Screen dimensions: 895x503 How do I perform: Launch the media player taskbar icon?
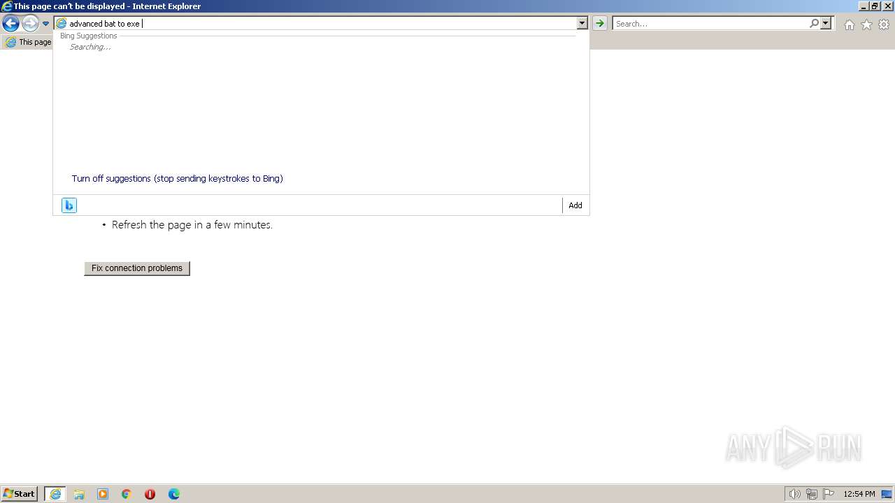point(103,494)
